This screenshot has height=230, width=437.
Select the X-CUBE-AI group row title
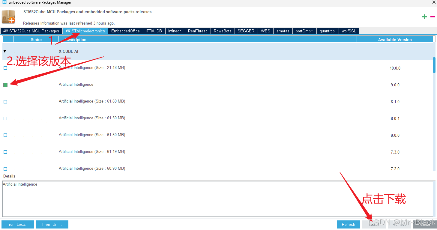click(68, 51)
